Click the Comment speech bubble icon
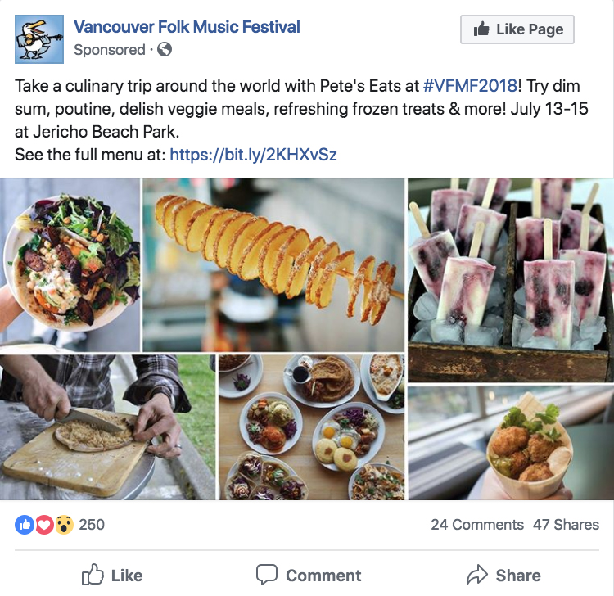 tap(267, 575)
